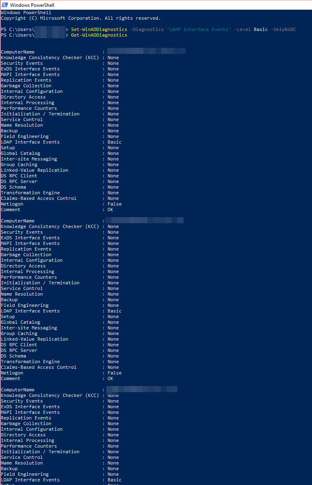312x485 pixels.
Task: Click the PowerShell icon in the title bar
Action: [x=5, y=4]
